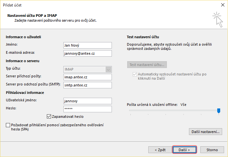The image size is (228, 157).
Task: Enable the SPA secure authentication checkbox
Action: click(8, 125)
